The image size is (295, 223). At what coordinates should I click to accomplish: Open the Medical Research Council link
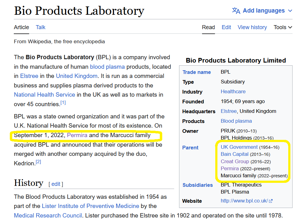pos(48,215)
